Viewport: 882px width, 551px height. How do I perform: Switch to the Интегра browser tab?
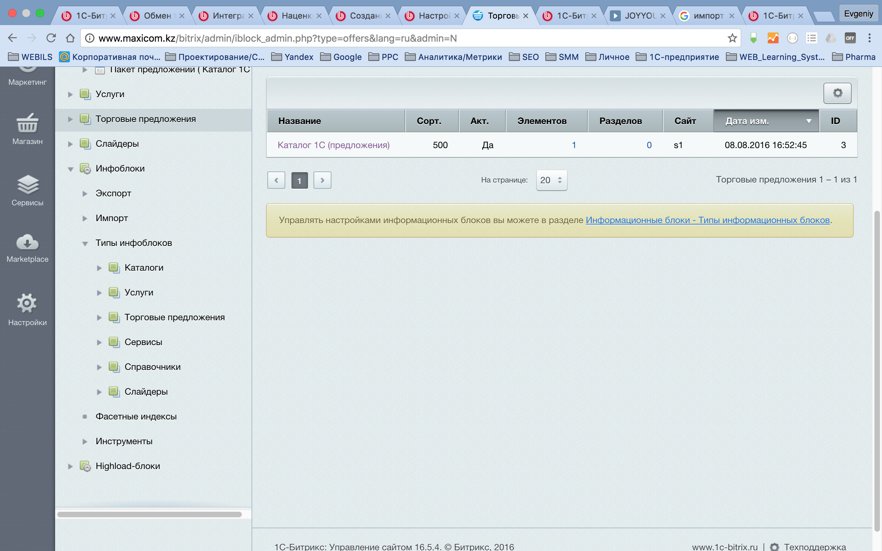(x=227, y=16)
